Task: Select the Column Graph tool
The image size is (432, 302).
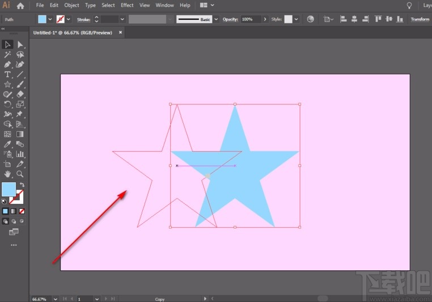Action: [x=20, y=154]
